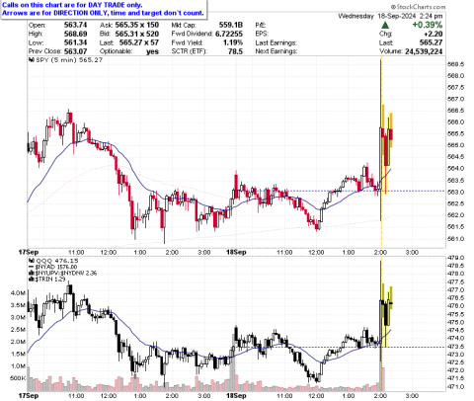474x401 pixels.
Task: Click the 4.0M volume axis label
Action: [19, 293]
